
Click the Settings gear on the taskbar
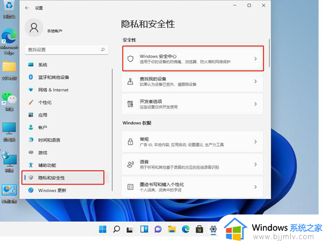tap(213, 229)
